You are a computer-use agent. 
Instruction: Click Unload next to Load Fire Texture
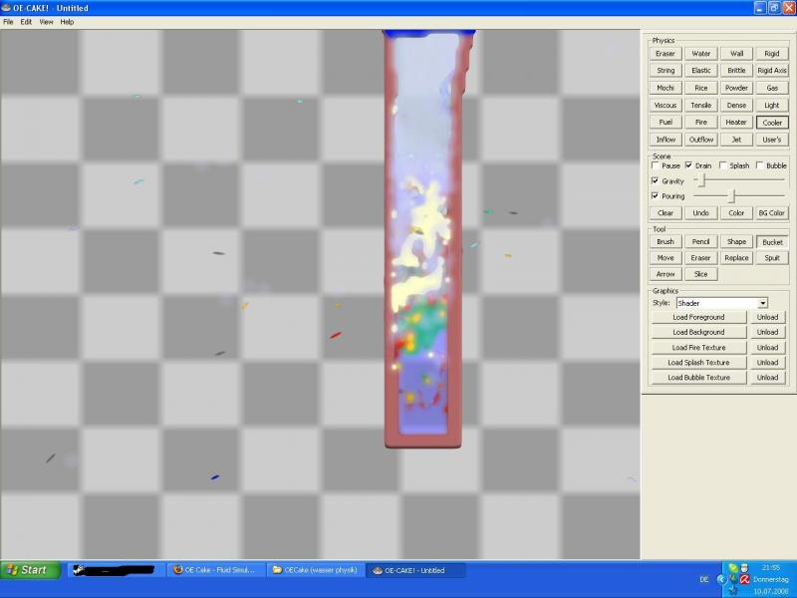click(767, 348)
